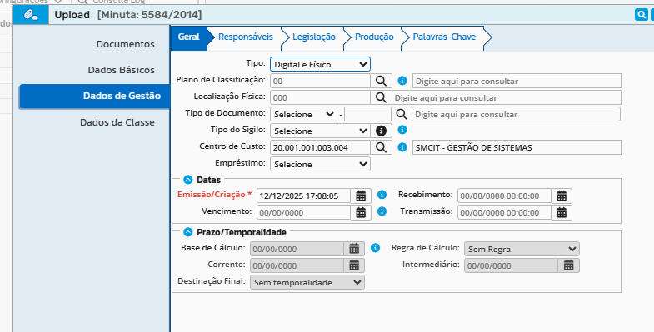
Task: Click info icon next to Emissão/Criação
Action: tap(382, 195)
